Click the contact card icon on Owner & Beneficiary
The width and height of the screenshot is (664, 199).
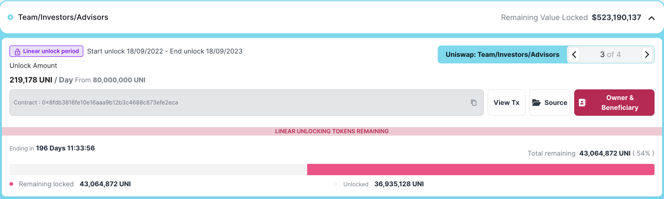(x=582, y=103)
